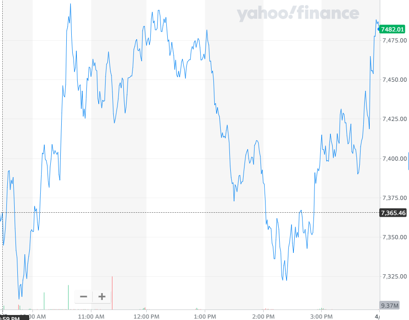Select the 12:00 PM time axis label
Viewport: 409px width, 320px height.
coord(146,316)
